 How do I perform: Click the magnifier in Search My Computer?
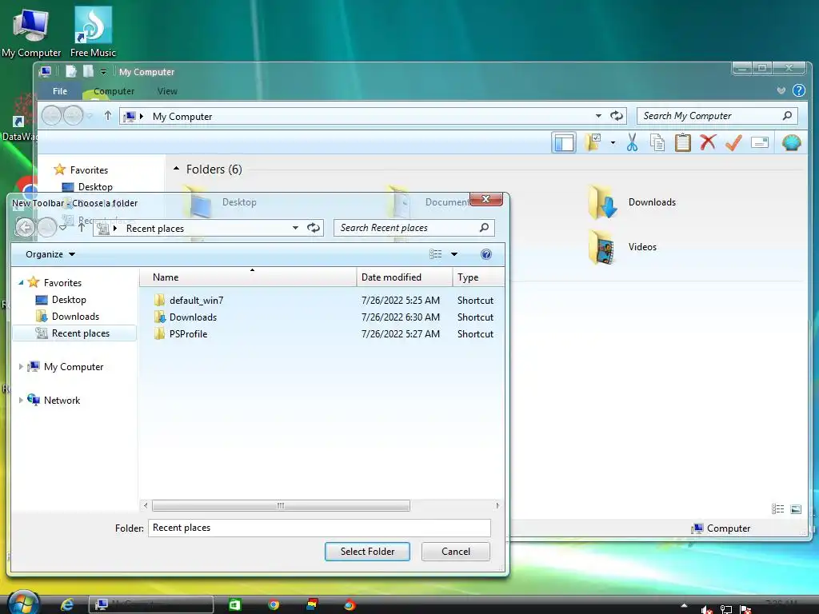click(787, 116)
